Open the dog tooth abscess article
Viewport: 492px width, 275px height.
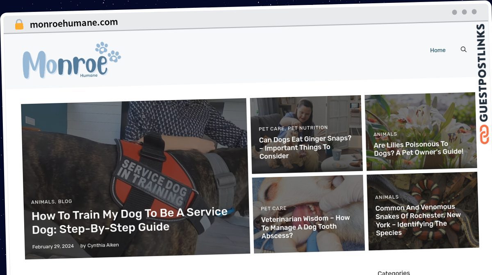(x=305, y=227)
